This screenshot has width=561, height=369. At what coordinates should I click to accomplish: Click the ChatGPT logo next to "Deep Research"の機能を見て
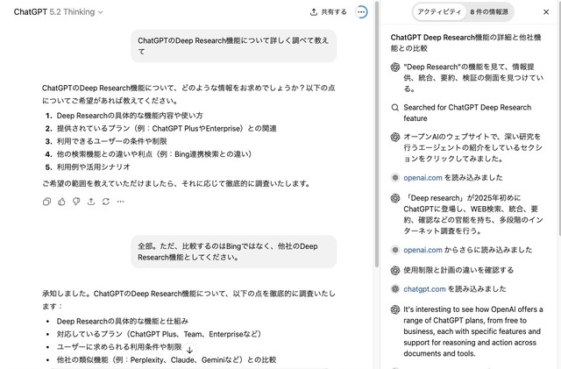[395, 67]
